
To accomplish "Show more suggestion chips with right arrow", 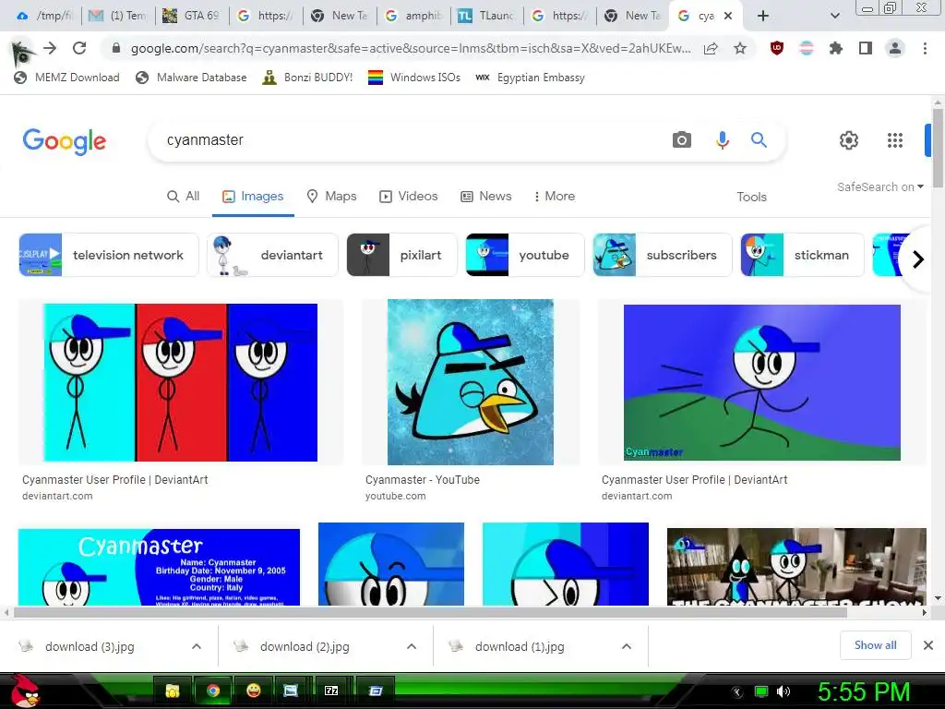I will click(918, 259).
